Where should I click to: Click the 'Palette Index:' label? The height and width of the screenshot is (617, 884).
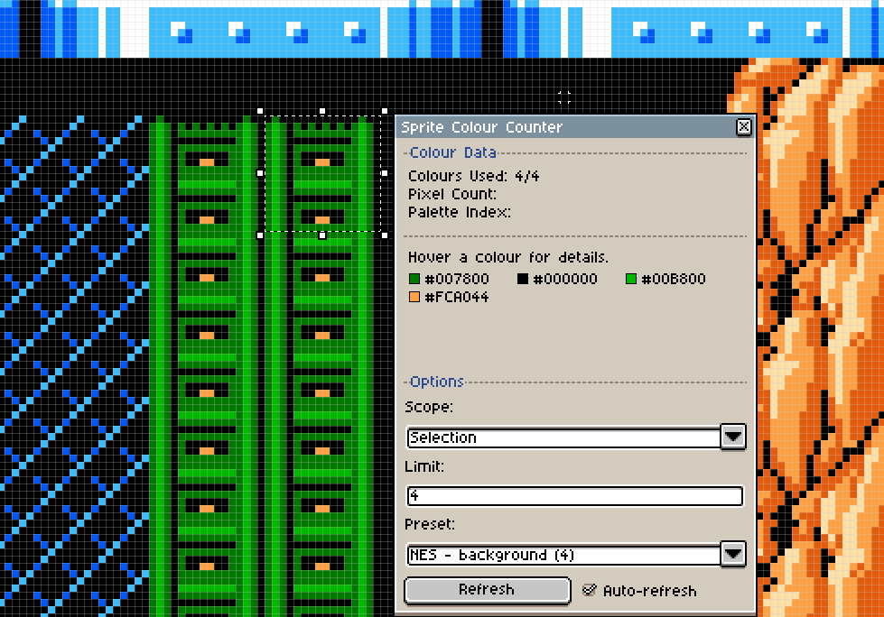[460, 212]
